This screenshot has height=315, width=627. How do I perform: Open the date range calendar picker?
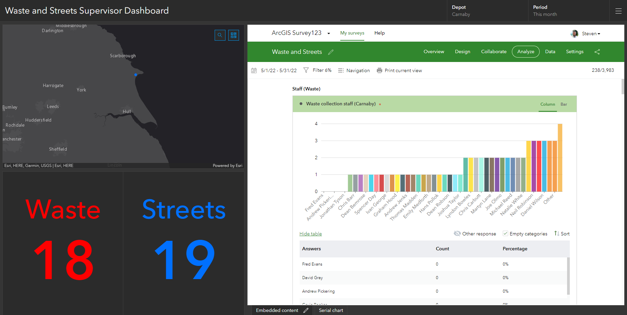coord(254,70)
